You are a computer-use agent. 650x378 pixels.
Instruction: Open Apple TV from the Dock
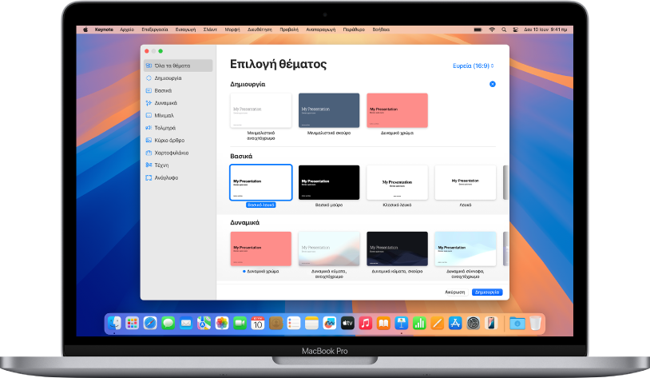[x=347, y=323]
